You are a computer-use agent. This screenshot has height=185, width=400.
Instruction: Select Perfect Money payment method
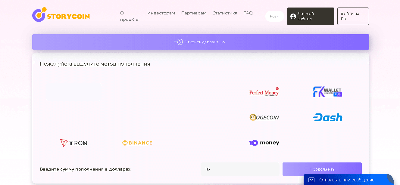264,92
